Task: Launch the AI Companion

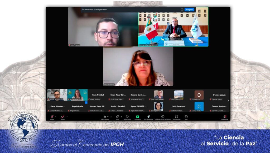Action: pyautogui.click(x=148, y=117)
